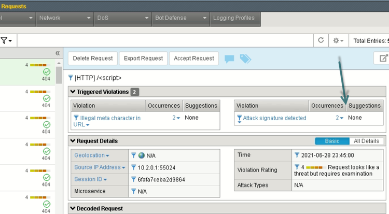Collapse the Triggered Violations section
389x214 pixels.
coord(73,92)
